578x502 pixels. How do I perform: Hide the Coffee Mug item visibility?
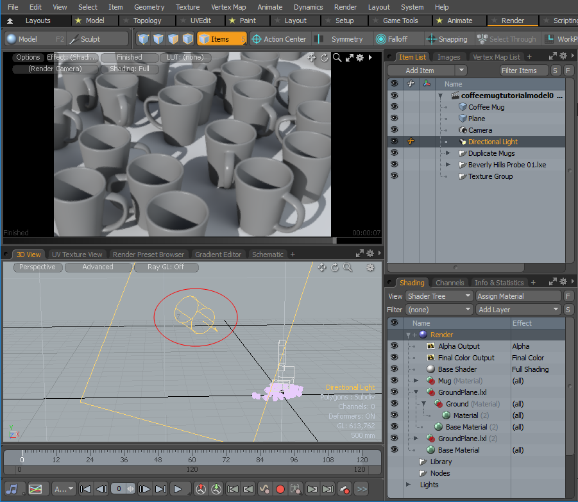click(394, 107)
